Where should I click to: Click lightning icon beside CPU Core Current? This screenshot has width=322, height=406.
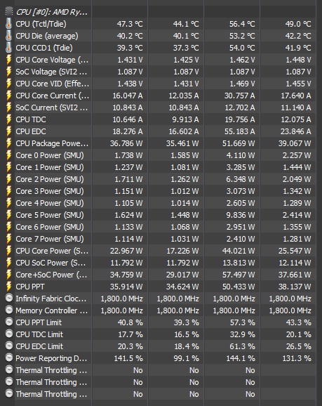tap(9, 96)
